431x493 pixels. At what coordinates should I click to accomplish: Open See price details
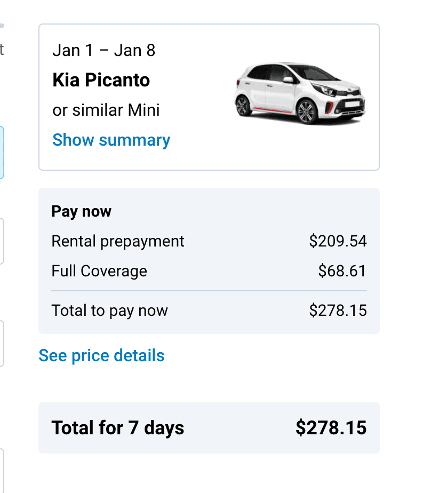pyautogui.click(x=101, y=355)
